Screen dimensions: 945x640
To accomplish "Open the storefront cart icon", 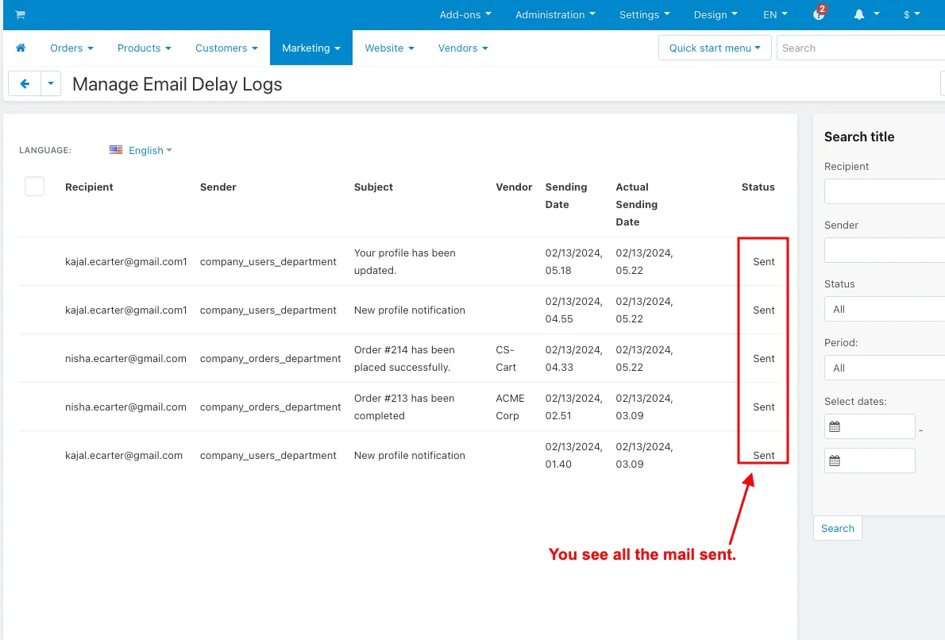I will [20, 14].
